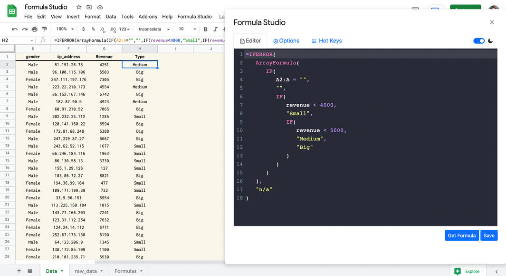Select the paint format tool
The height and width of the screenshot is (276, 506).
point(45,29)
